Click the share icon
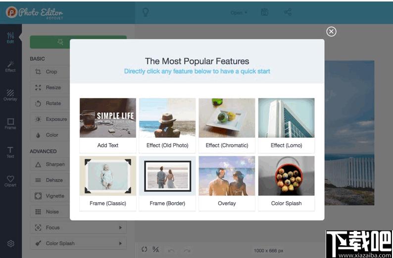This screenshot has width=393, height=258. point(288,12)
